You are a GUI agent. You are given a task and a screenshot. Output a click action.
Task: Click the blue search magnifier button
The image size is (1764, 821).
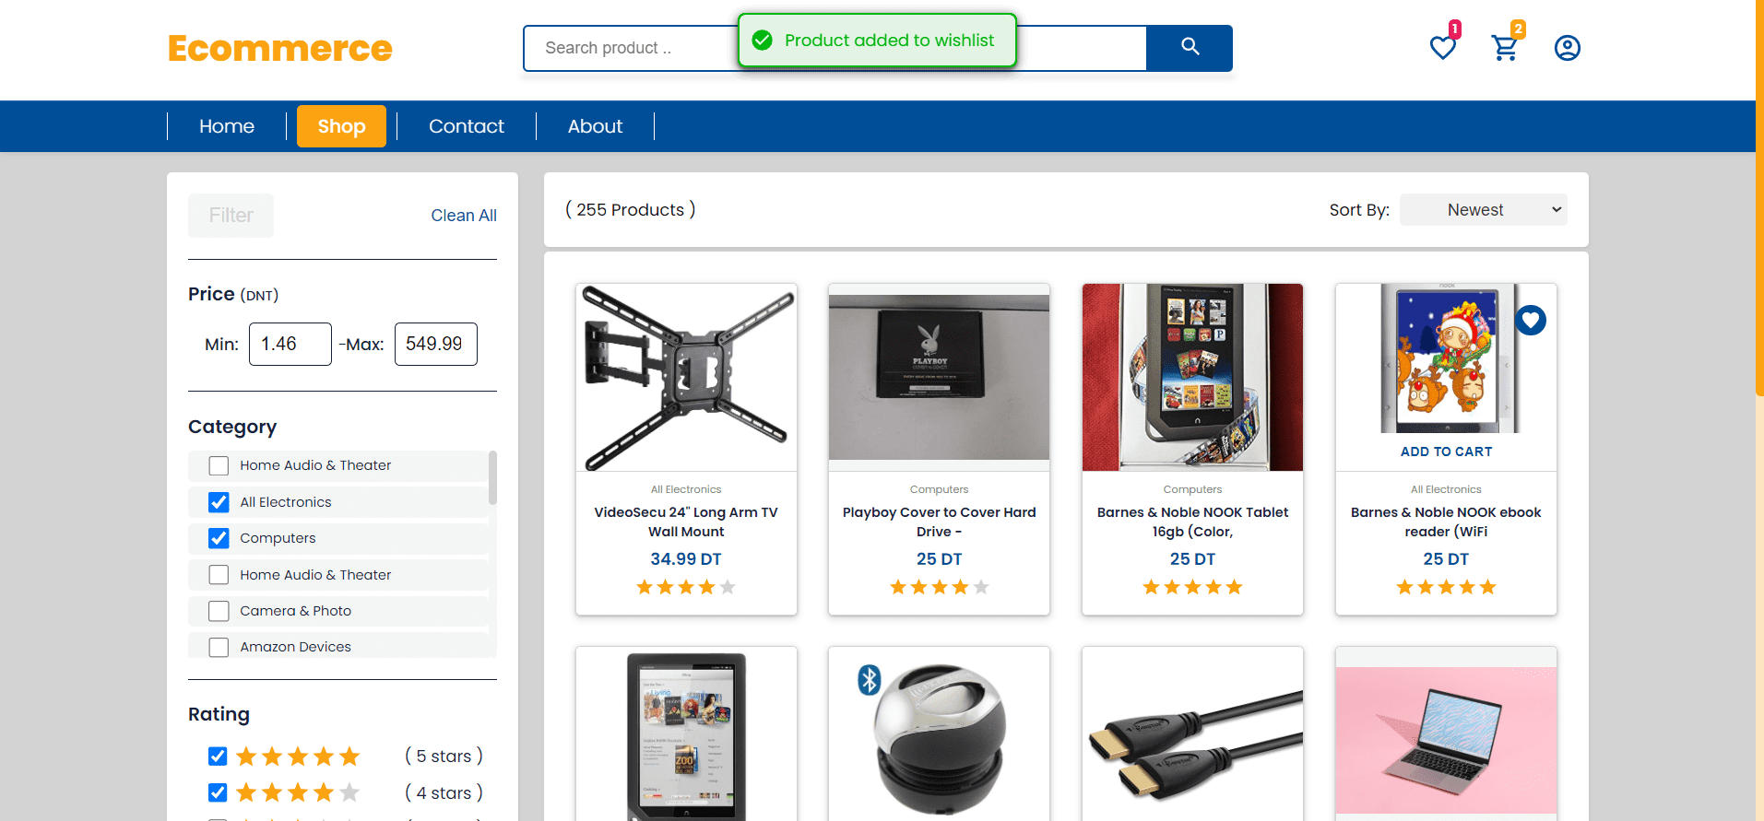(x=1190, y=48)
